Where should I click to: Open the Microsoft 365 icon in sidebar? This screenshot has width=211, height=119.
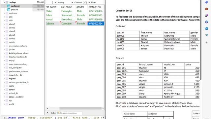click(x=207, y=22)
